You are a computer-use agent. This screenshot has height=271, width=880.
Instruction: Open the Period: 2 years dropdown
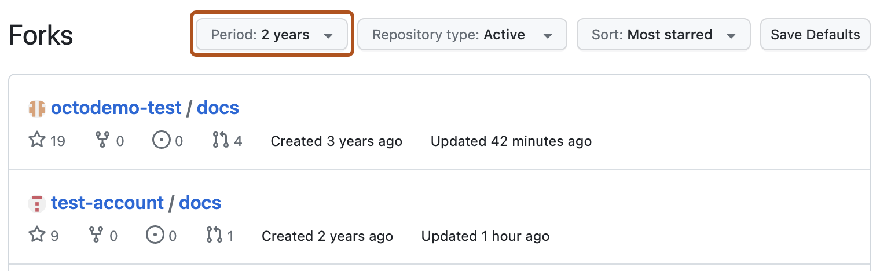tap(272, 35)
